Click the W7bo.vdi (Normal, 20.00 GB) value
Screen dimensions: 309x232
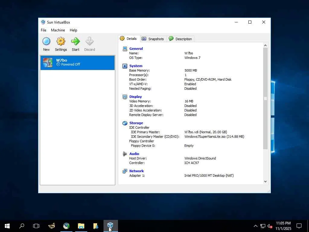click(206, 132)
